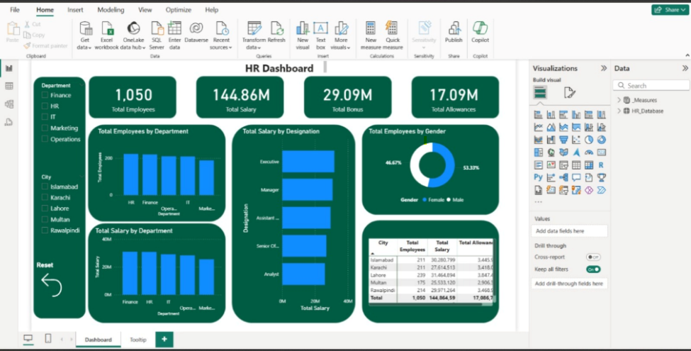Check the Rawalpindi city checkbox
This screenshot has width=691, height=351.
(x=45, y=230)
